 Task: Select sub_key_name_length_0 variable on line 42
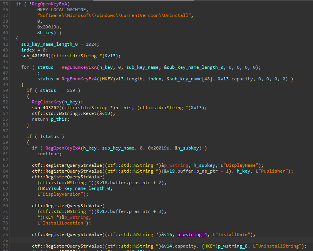(x=50, y=44)
